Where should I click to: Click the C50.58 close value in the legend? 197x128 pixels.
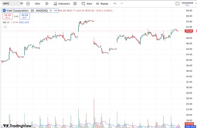[x=90, y=11]
